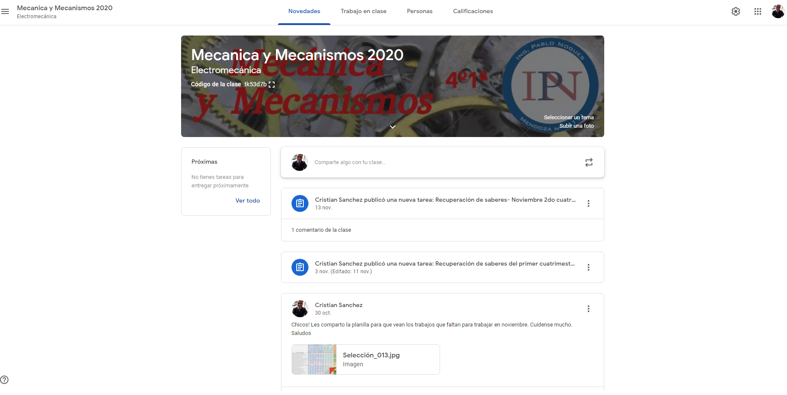Viewport: 787px width, 395px height.
Task: Open class settings gear
Action: (x=736, y=11)
